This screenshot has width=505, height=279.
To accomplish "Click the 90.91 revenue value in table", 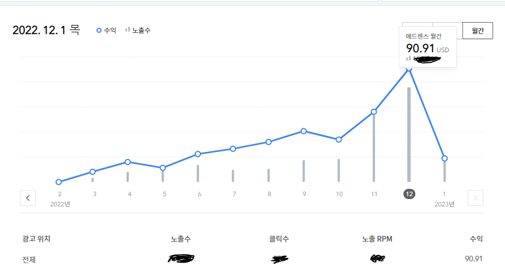I will coord(473,259).
